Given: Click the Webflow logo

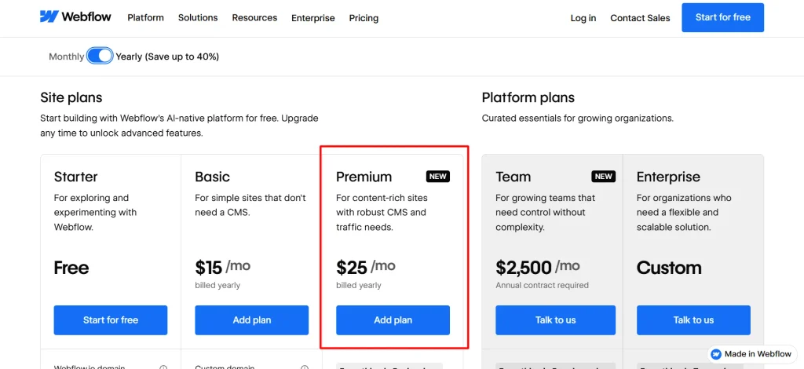Looking at the screenshot, I should pyautogui.click(x=75, y=17).
